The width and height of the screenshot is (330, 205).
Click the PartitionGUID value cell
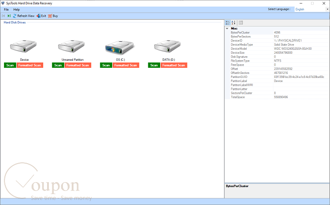pos(301,77)
